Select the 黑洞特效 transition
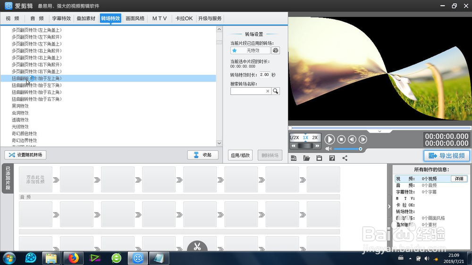 pyautogui.click(x=20, y=106)
